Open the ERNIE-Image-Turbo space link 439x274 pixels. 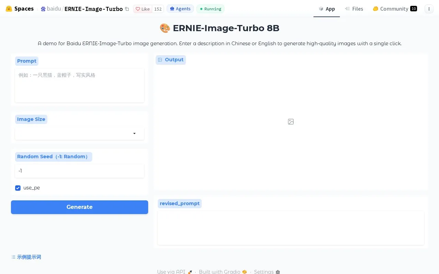pos(94,9)
